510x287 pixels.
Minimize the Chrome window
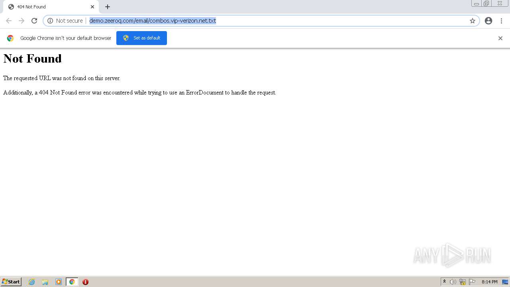point(477,4)
